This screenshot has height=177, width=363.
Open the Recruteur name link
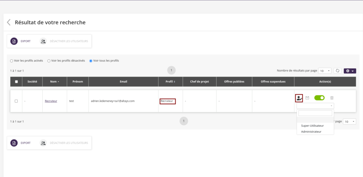(x=51, y=101)
